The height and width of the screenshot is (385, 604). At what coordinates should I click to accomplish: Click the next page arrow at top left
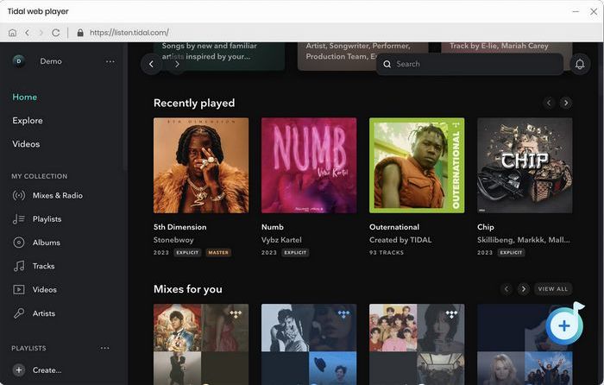click(177, 64)
